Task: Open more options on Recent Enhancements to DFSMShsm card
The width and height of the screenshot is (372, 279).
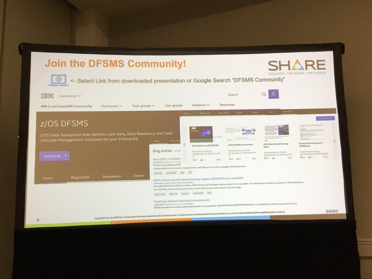Action: point(325,157)
